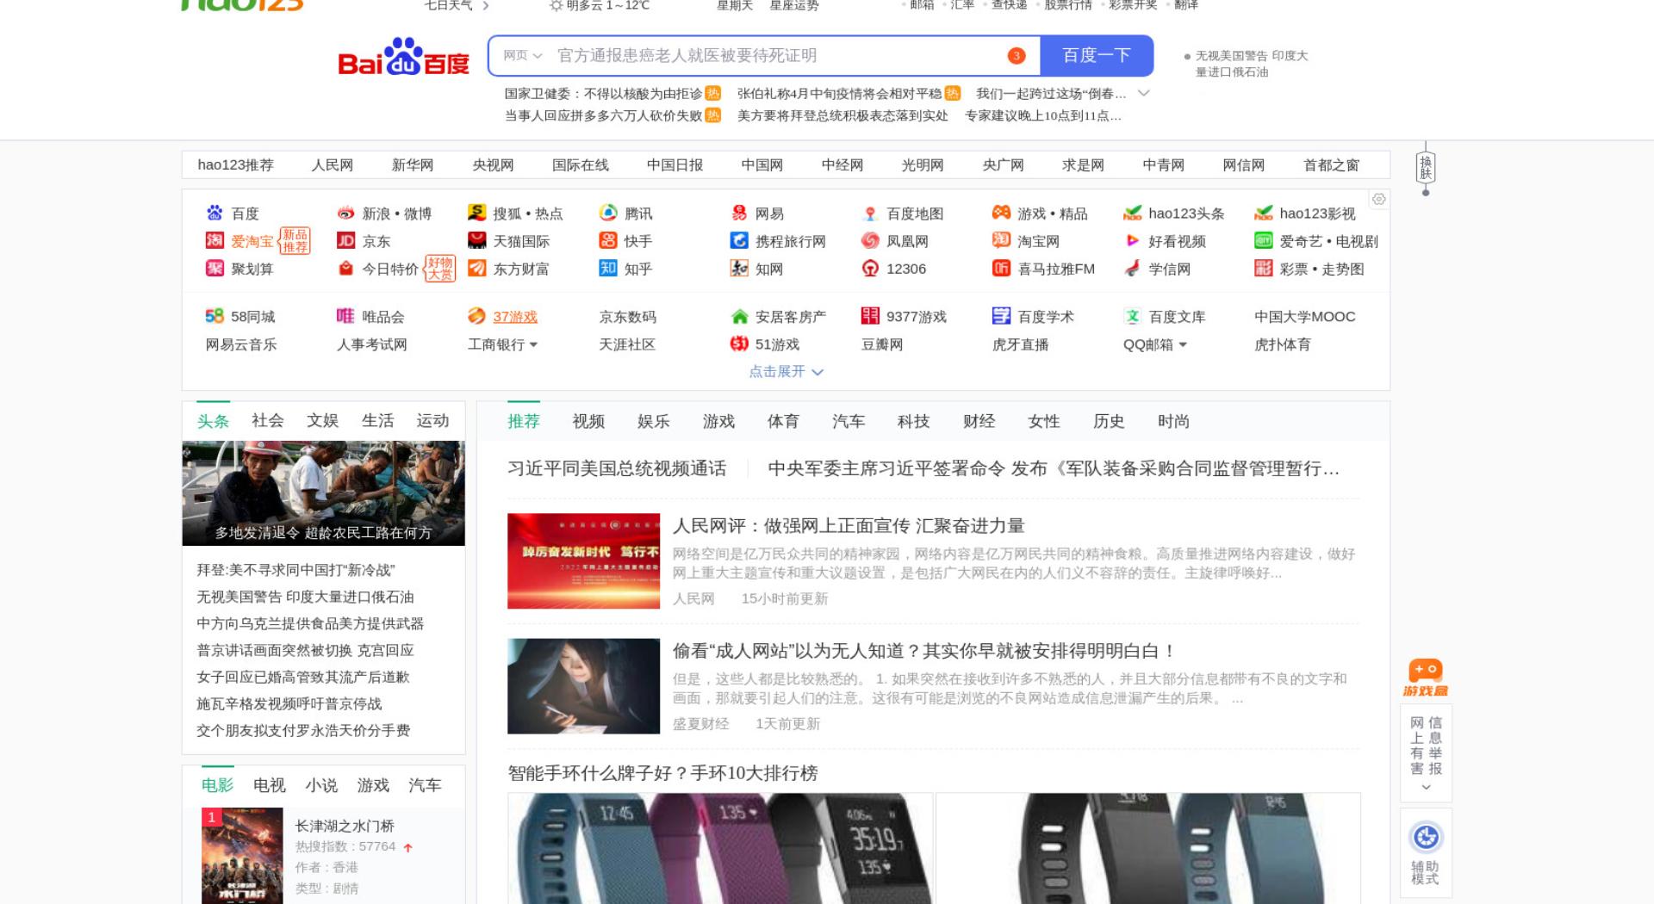Viewport: 1654px width, 904px height.
Task: Open 普京讲话画面突然被切换 克宫回应 news
Action: click(x=305, y=650)
